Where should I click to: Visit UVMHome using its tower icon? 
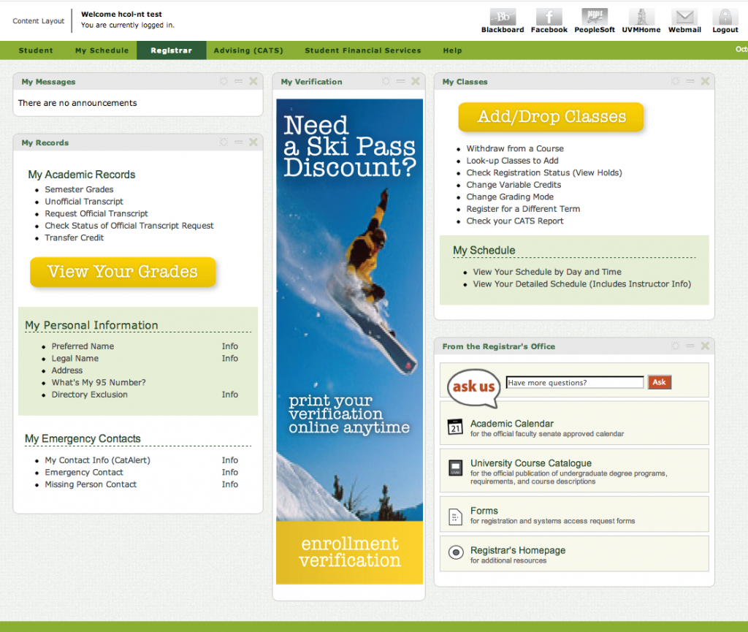click(641, 16)
